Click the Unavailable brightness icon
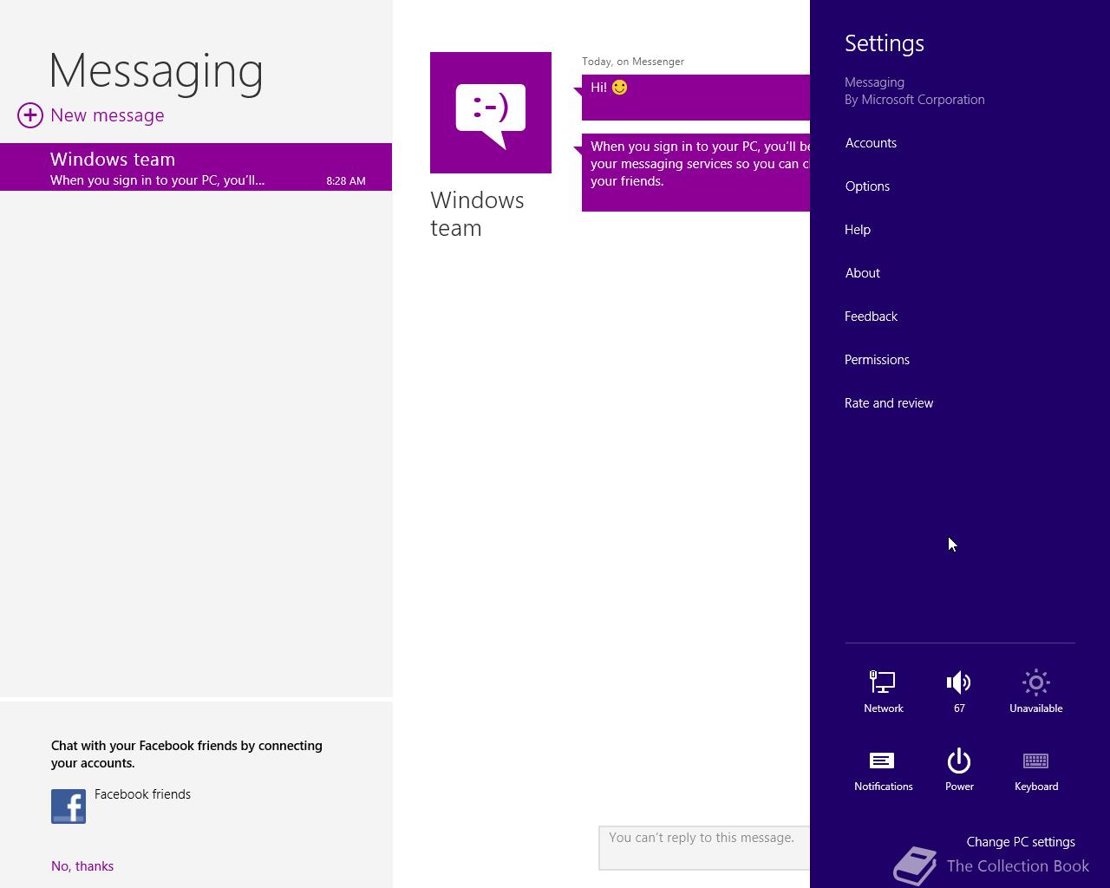1110x888 pixels. pos(1035,683)
